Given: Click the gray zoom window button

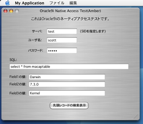Looking at the screenshot, I should tap(17, 11).
